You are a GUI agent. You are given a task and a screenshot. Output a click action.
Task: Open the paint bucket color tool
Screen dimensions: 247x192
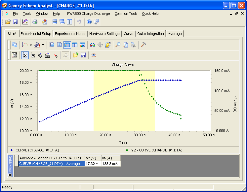(x=37, y=45)
